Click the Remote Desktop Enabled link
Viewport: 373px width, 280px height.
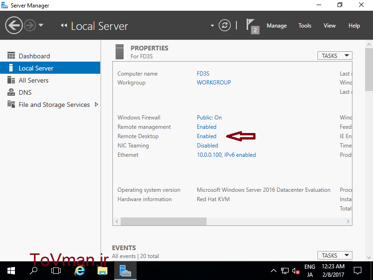coord(207,136)
